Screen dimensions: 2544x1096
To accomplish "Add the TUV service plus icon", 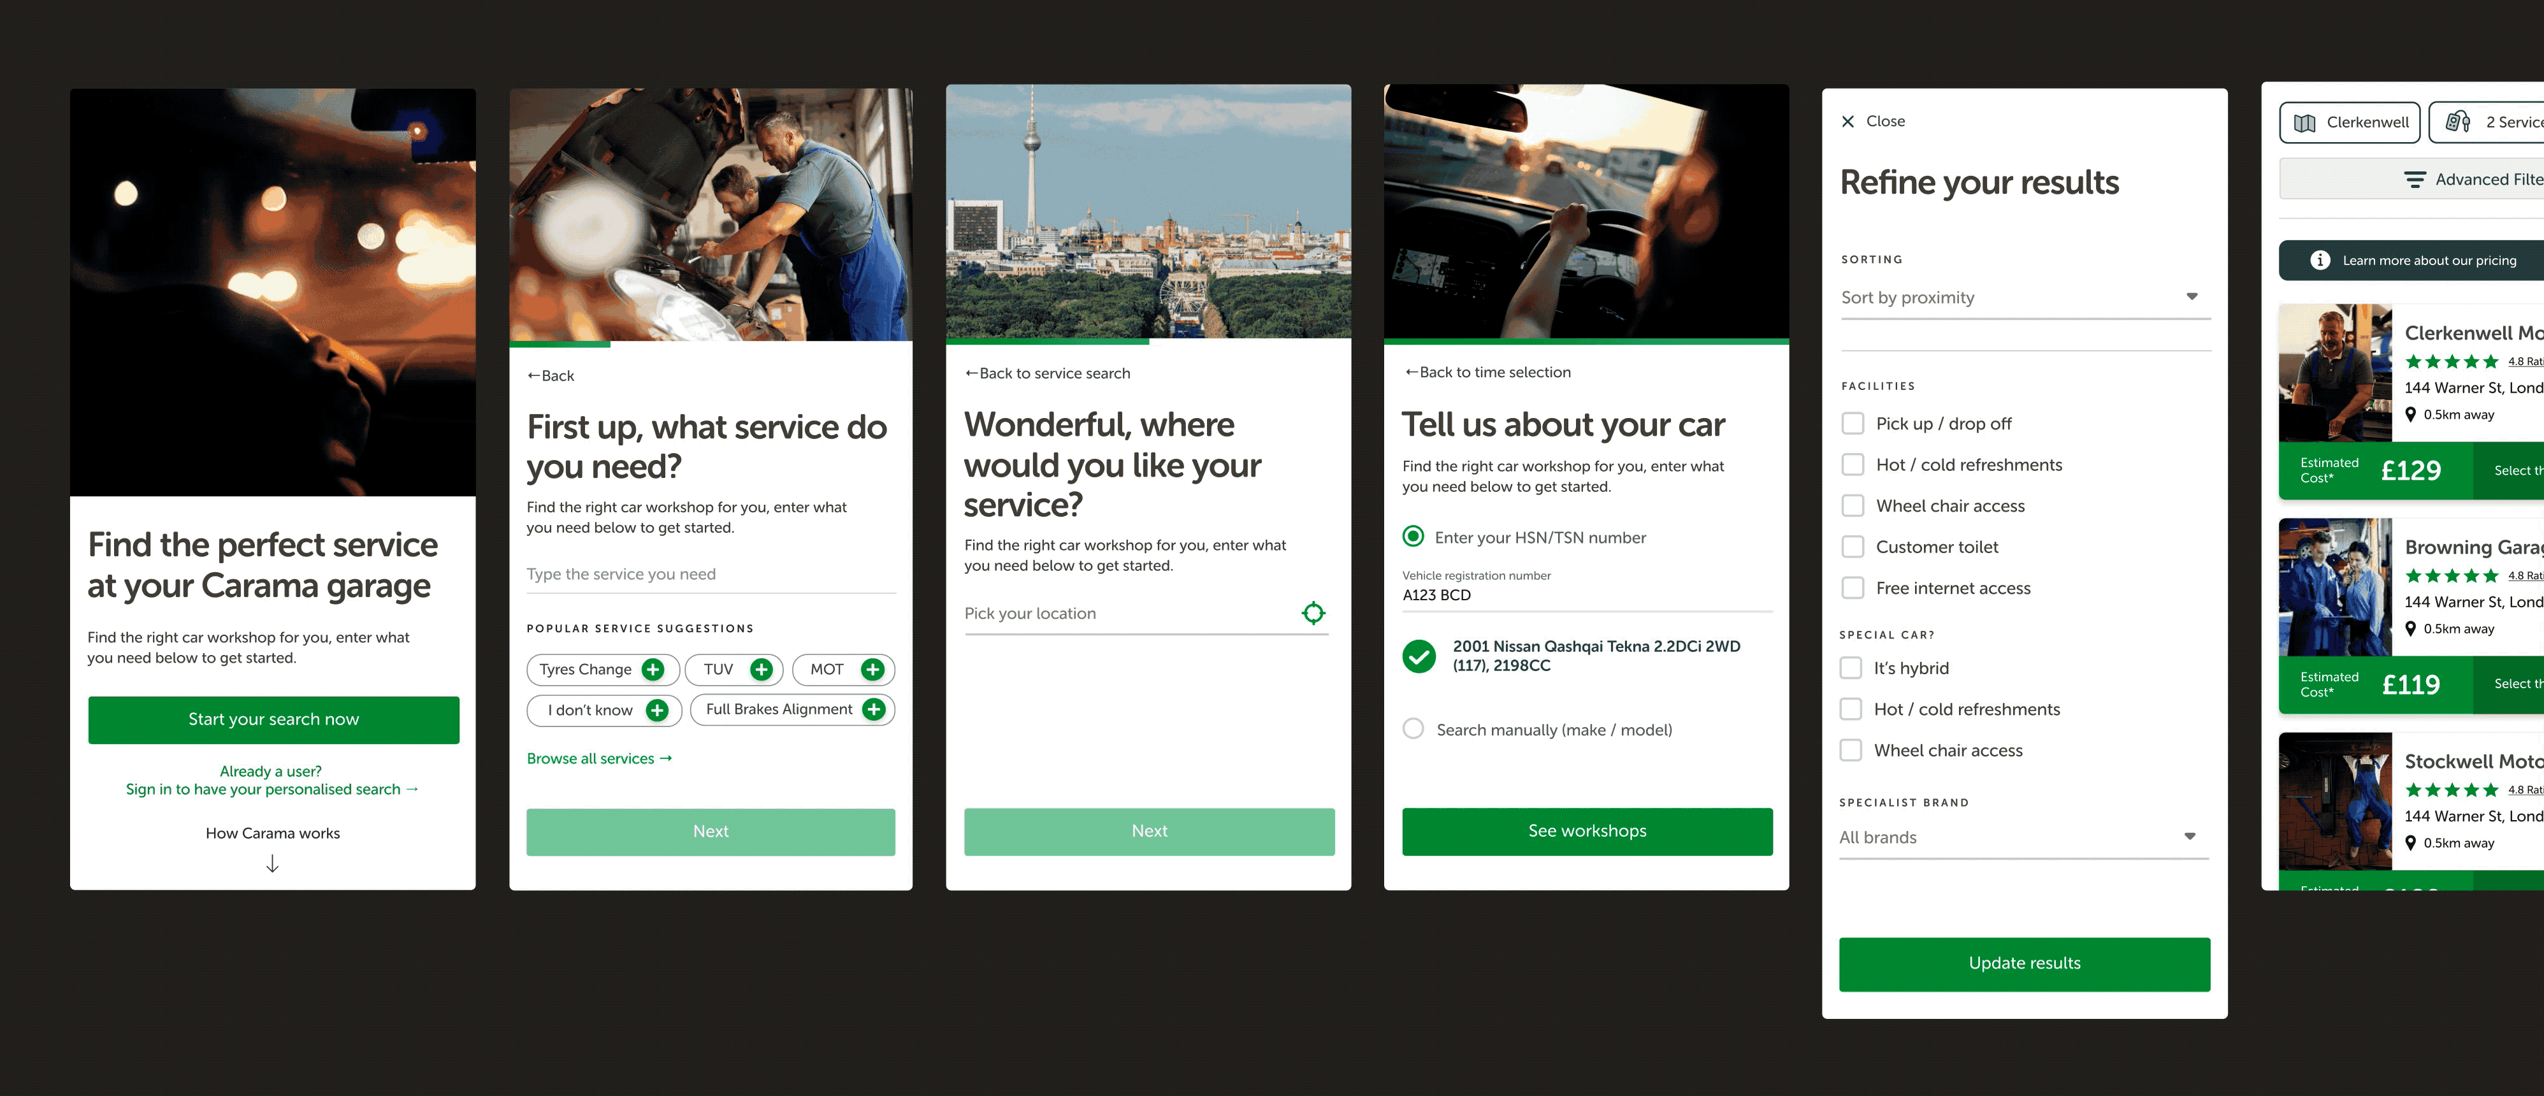I will point(760,670).
